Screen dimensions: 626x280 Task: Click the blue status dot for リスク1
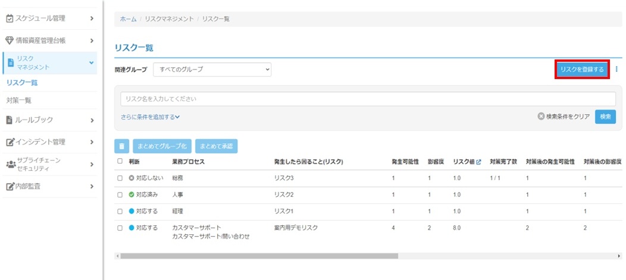click(132, 211)
